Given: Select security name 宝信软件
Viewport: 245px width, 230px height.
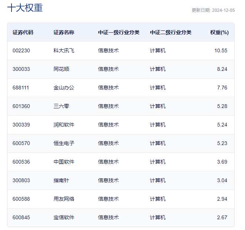Looking at the screenshot, I should [x=64, y=217].
